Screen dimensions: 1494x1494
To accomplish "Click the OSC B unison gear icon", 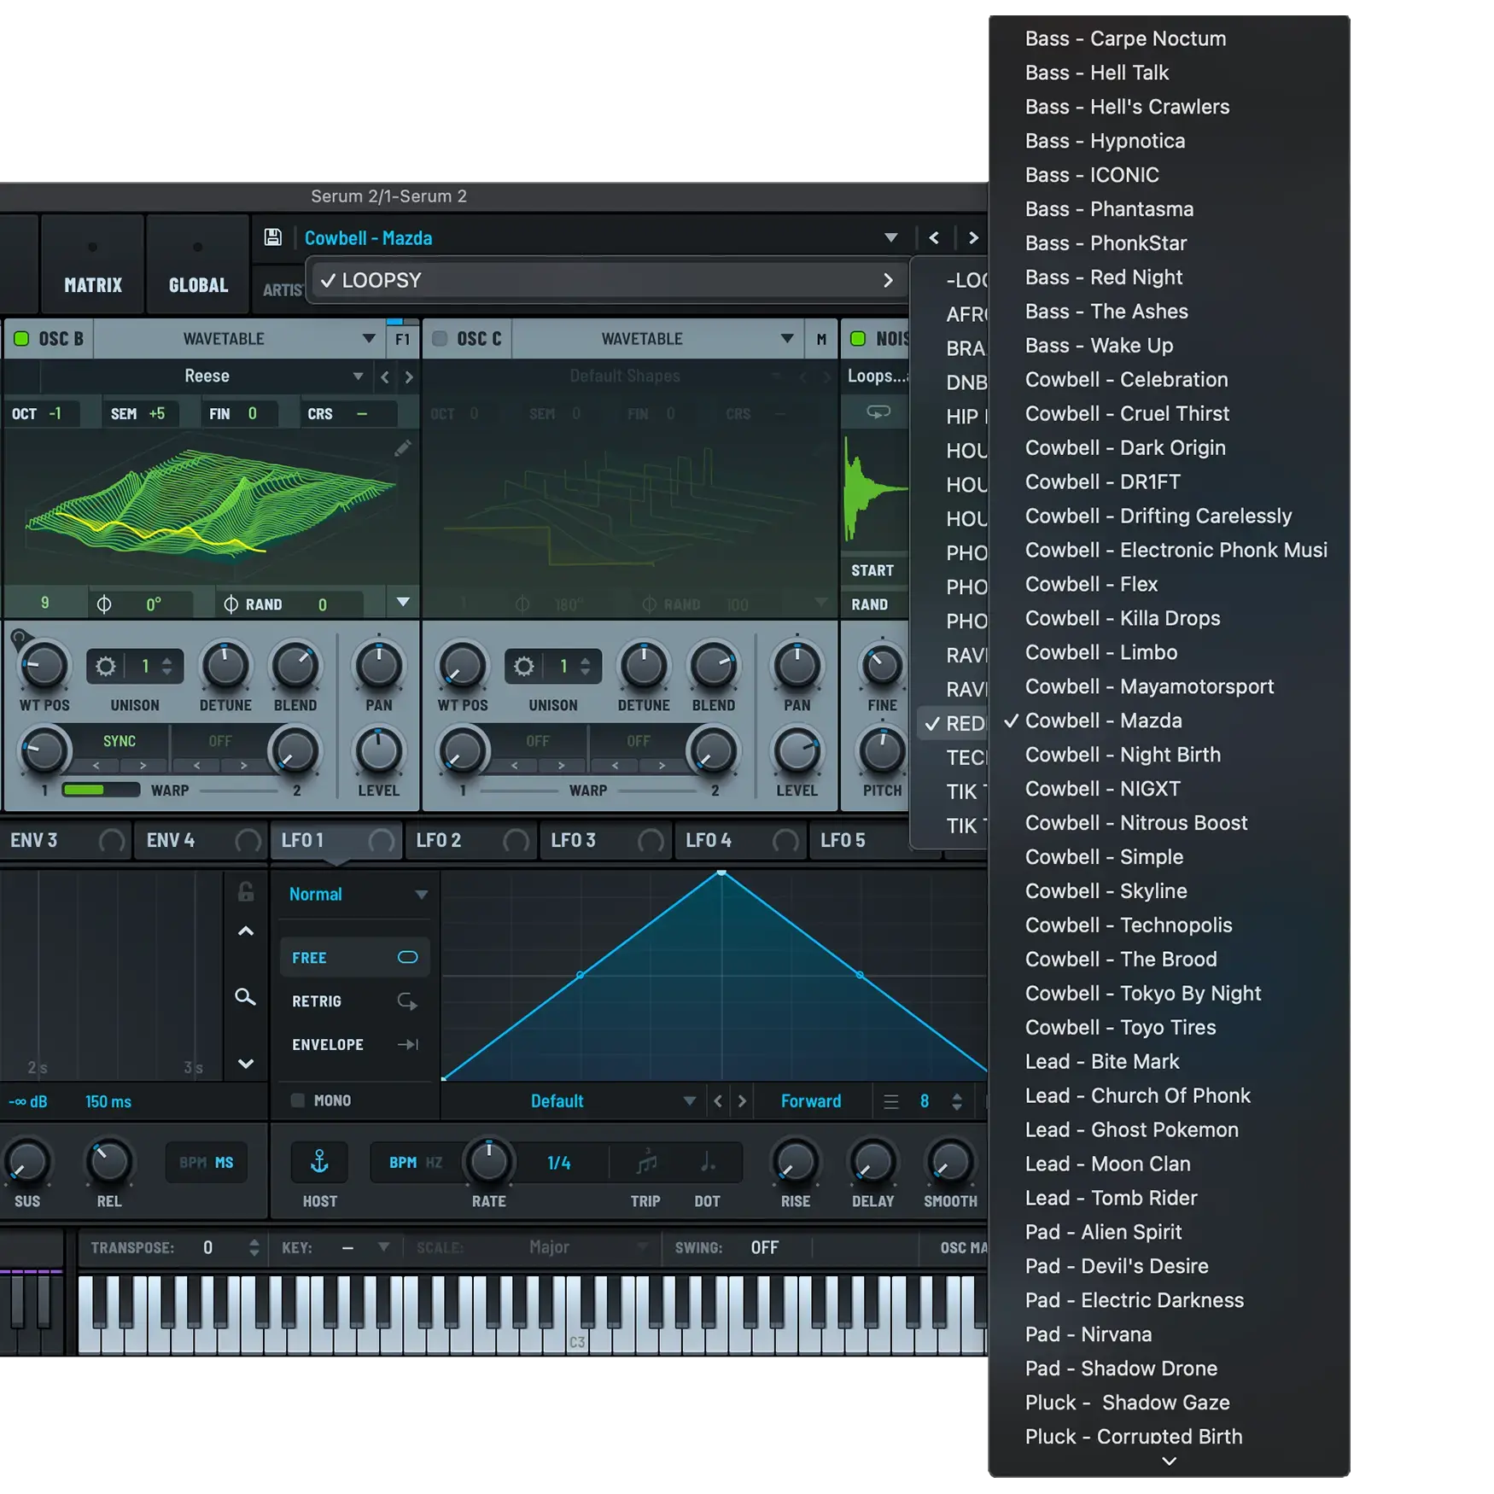I will (x=106, y=666).
